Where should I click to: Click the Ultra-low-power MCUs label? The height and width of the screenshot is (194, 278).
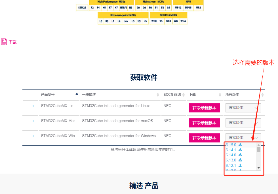point(123,15)
